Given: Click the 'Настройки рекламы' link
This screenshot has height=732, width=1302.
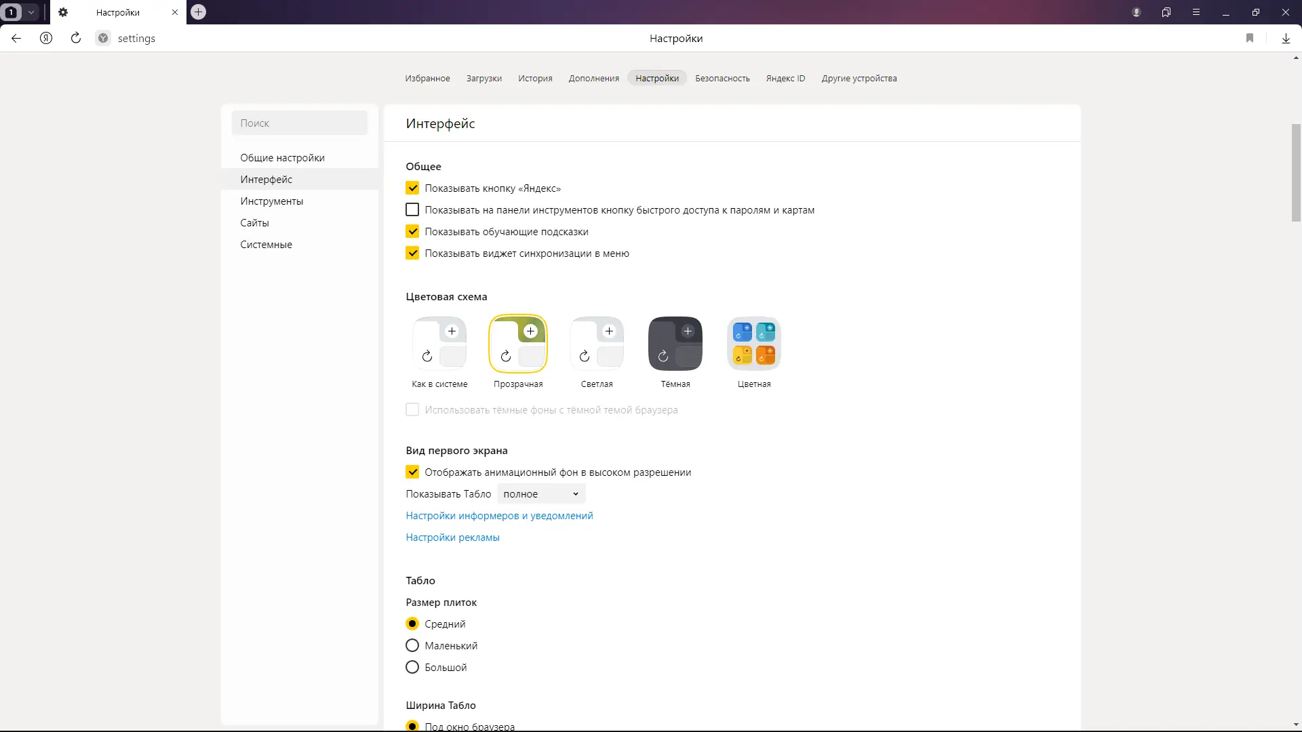Looking at the screenshot, I should (452, 537).
